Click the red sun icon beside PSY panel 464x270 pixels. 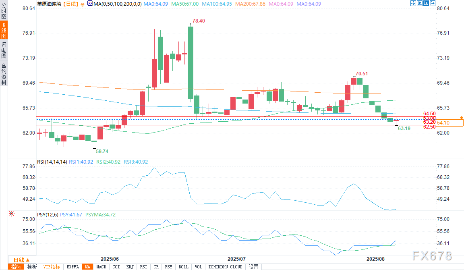click(x=11, y=213)
